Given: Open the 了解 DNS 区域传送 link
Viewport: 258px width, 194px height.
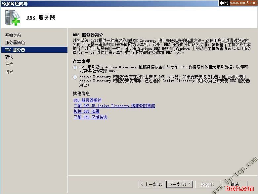Looking at the screenshot, I should [x=91, y=117].
